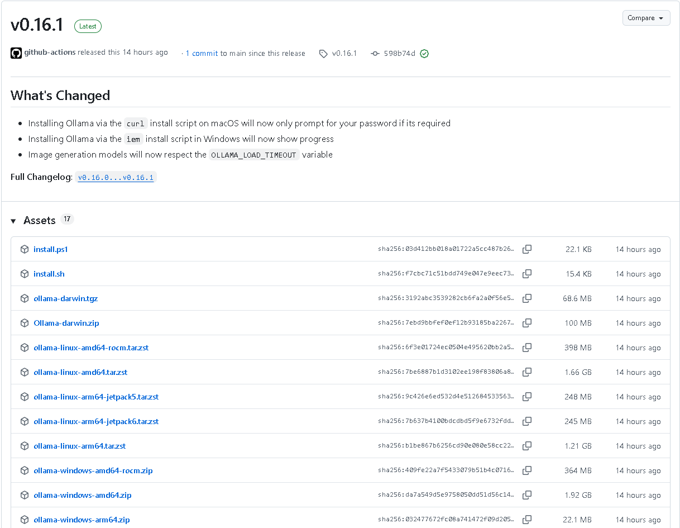This screenshot has height=528, width=680.
Task: Open the v0.16.0...v0.16.1 full changelog link
Action: (116, 178)
